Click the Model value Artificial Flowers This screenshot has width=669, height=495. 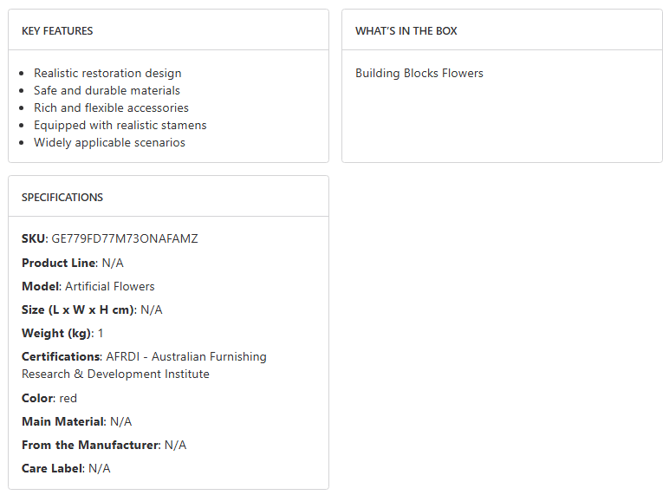pos(109,287)
